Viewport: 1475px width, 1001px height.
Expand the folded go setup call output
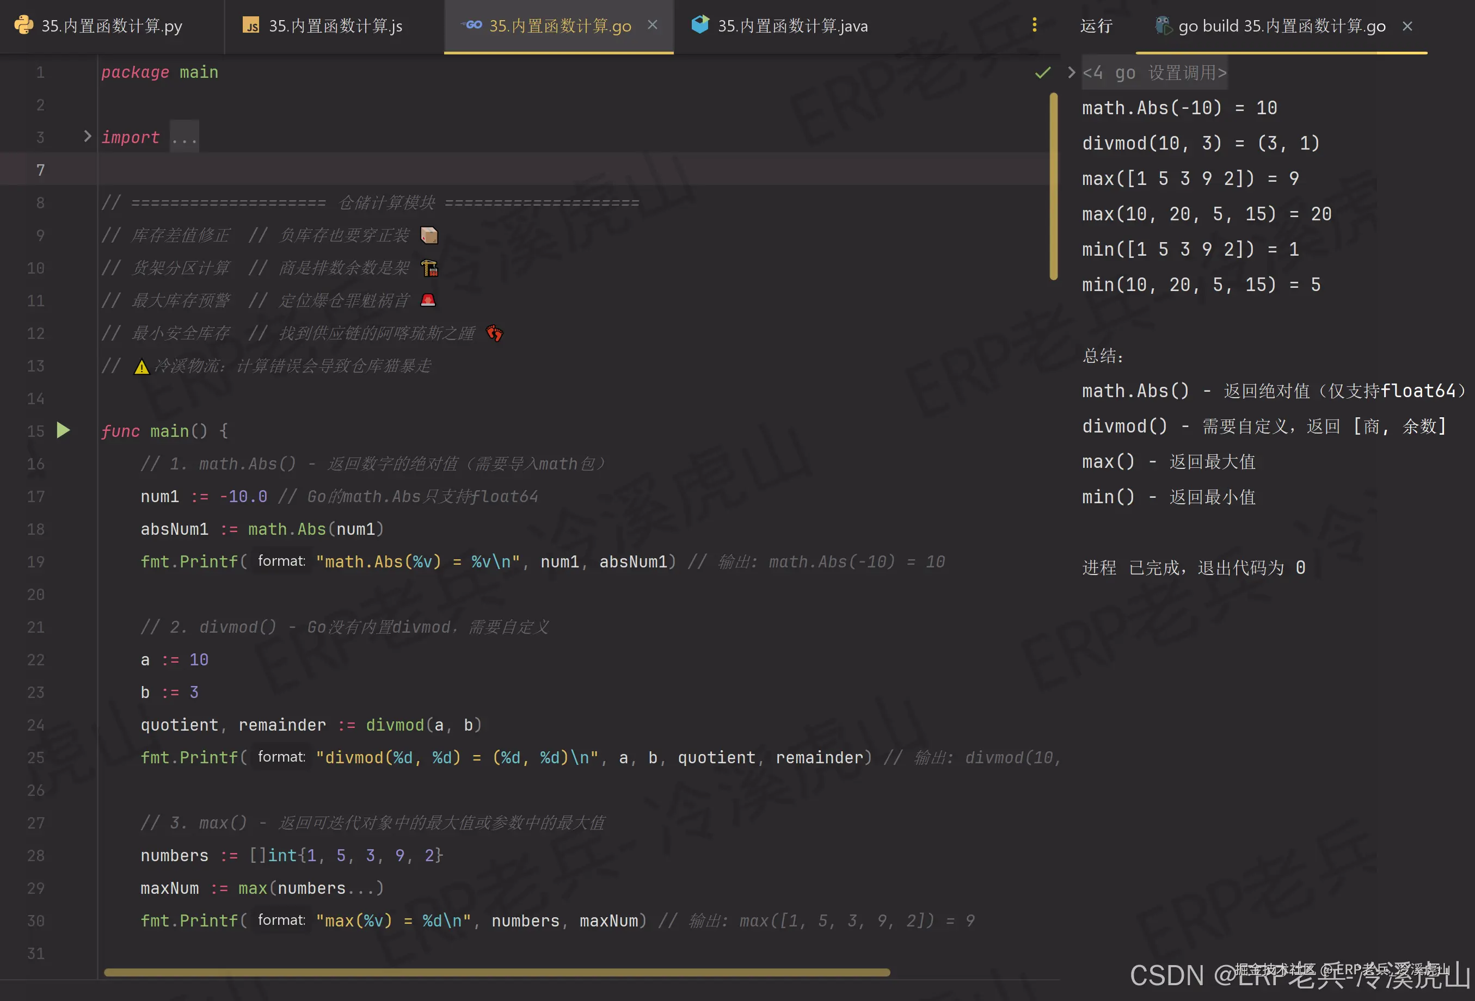pos(1071,73)
